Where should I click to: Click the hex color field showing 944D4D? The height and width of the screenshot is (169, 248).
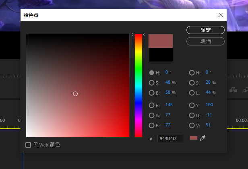tap(169, 138)
